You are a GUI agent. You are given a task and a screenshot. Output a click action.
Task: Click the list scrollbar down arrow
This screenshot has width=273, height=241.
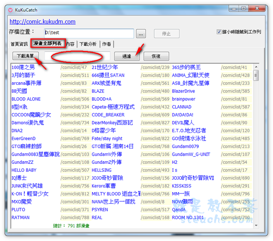tap(256, 225)
